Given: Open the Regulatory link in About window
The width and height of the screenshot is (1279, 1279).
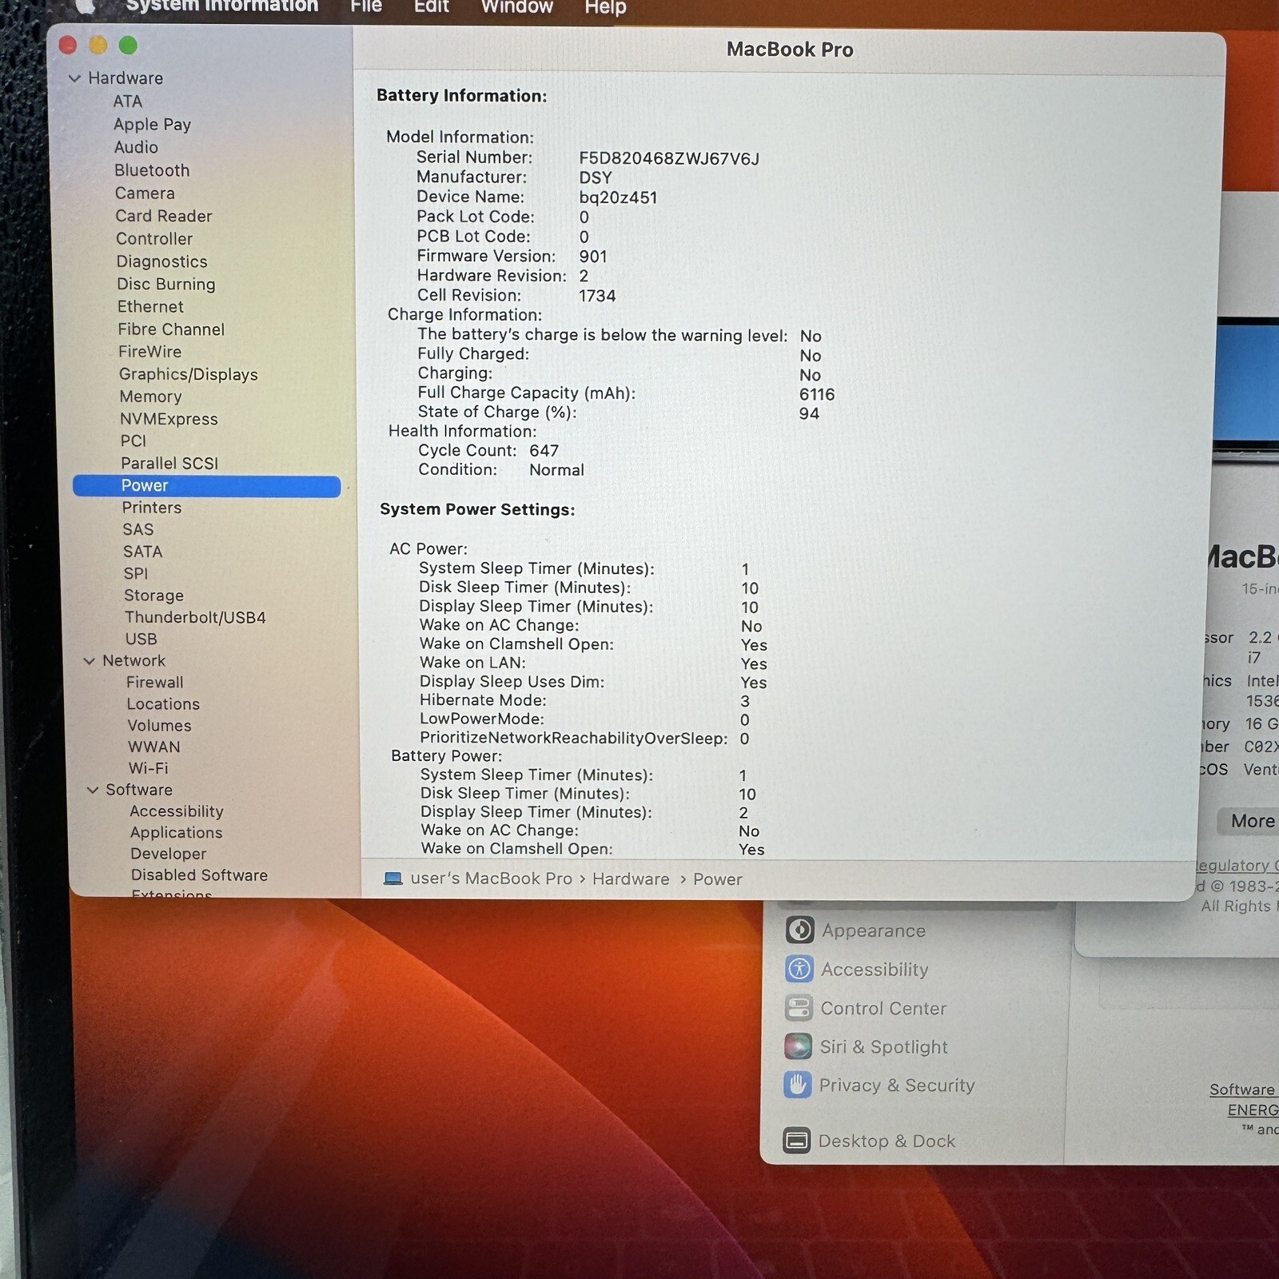Looking at the screenshot, I should (x=1237, y=865).
